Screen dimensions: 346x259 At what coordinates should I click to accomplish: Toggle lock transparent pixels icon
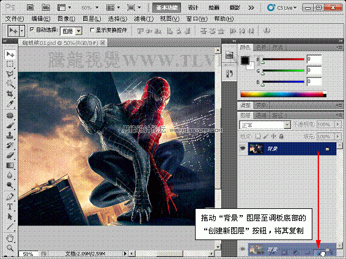(x=258, y=136)
